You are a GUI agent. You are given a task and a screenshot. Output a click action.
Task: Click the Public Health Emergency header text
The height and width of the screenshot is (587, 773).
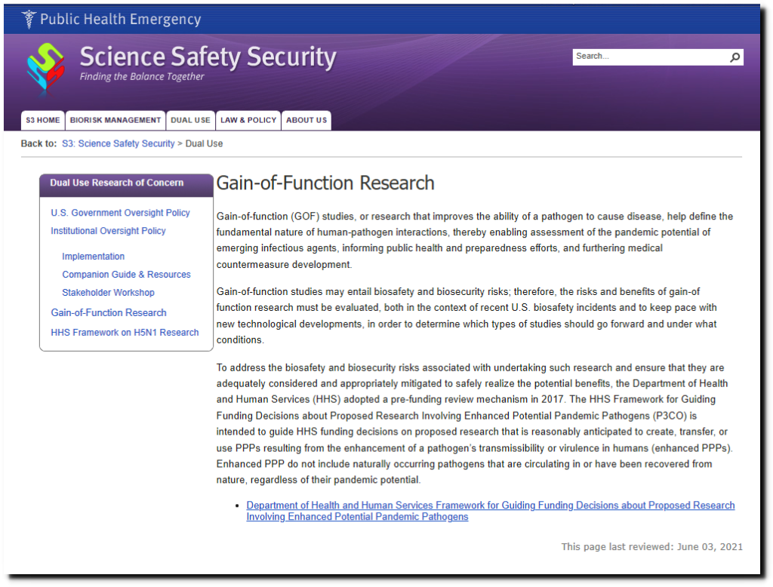click(120, 19)
